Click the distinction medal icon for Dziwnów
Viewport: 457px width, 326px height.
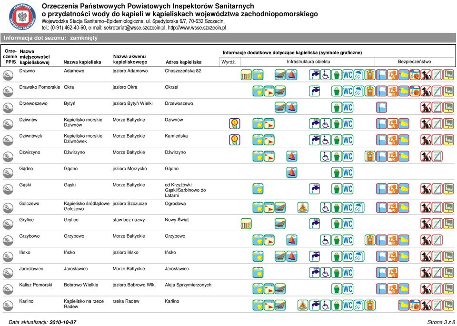[235, 123]
